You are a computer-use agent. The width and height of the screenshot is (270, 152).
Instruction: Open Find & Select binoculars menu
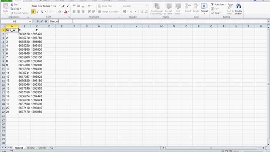click(x=238, y=9)
